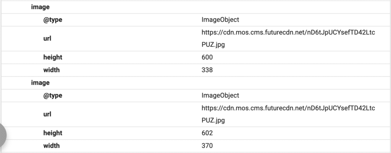Viewport: 391px width, 153px height.
Task: Click PUZ.jpg on the first URL's second line
Action: click(x=213, y=45)
